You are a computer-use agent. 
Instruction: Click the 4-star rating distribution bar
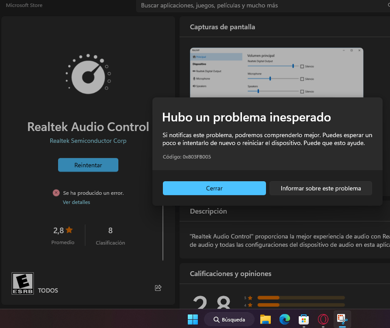coord(300,304)
